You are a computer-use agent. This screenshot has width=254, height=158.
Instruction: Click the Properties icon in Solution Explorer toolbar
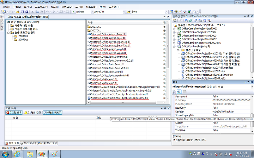click(x=175, y=20)
